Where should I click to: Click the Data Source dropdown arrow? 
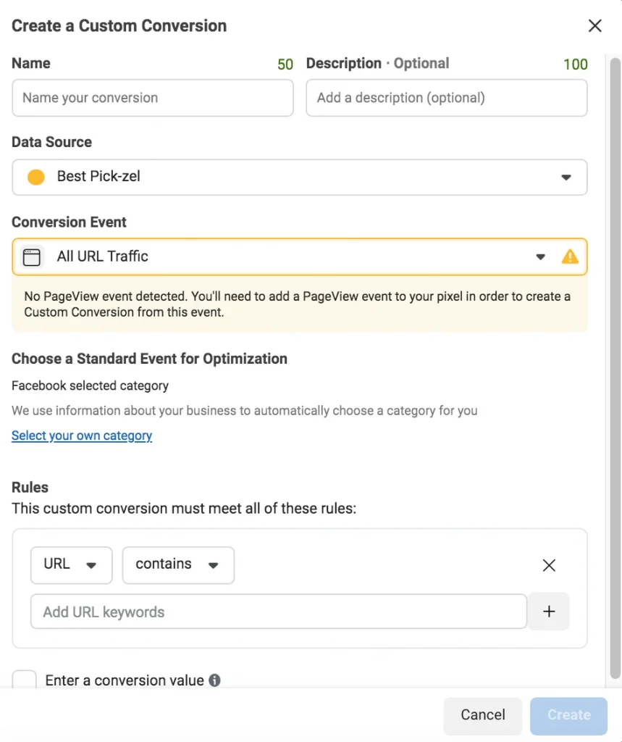(566, 178)
